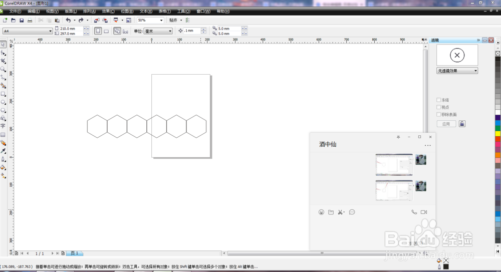This screenshot has width=501, height=272.
Task: Select the Interactive Blend tool
Action: (x=3, y=143)
